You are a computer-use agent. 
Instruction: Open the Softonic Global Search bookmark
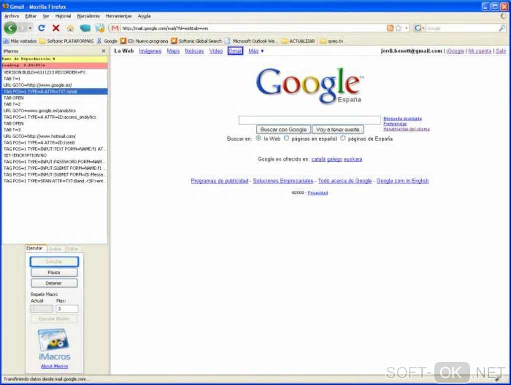(x=196, y=41)
